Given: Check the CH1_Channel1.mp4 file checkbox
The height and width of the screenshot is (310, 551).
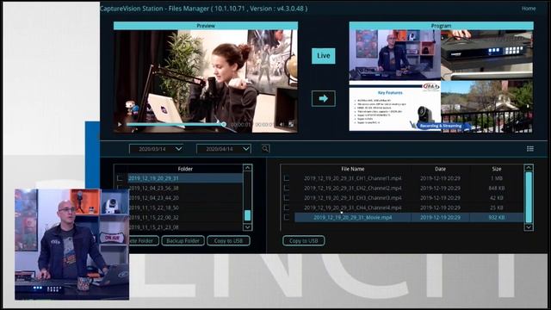Looking at the screenshot, I should tap(287, 178).
